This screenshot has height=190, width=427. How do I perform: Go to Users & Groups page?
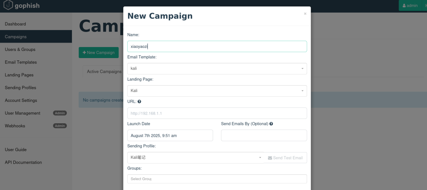[20, 49]
